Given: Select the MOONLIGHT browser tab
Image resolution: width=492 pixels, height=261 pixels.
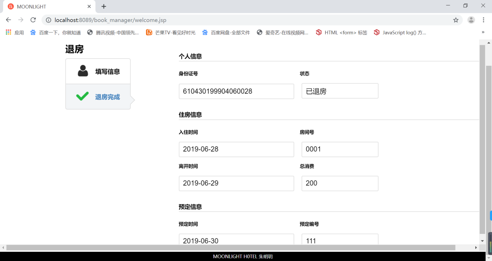Looking at the screenshot, I should point(48,7).
